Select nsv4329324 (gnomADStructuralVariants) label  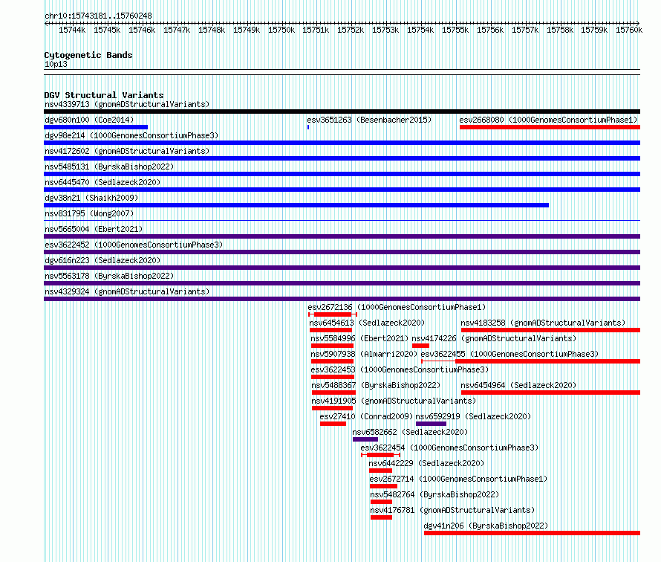[127, 291]
